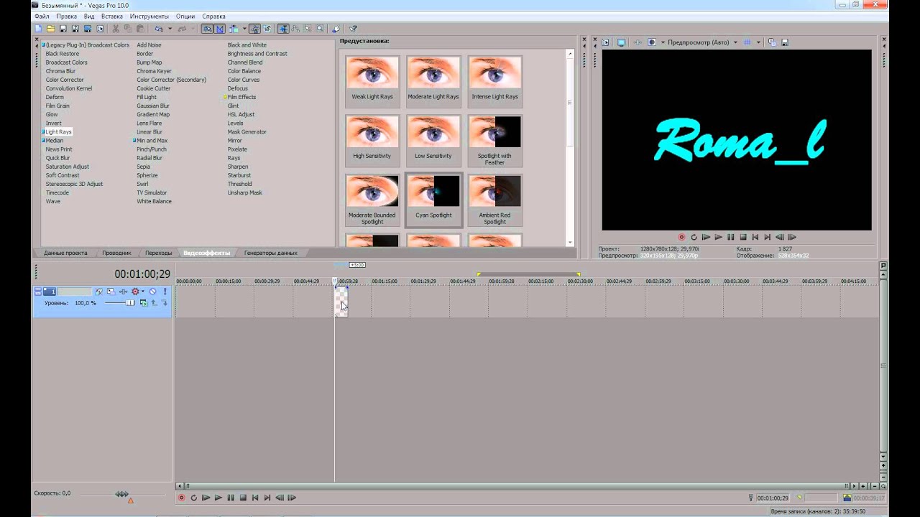
Task: Choose Weak Light Rays preset thumbnail
Action: tap(372, 81)
